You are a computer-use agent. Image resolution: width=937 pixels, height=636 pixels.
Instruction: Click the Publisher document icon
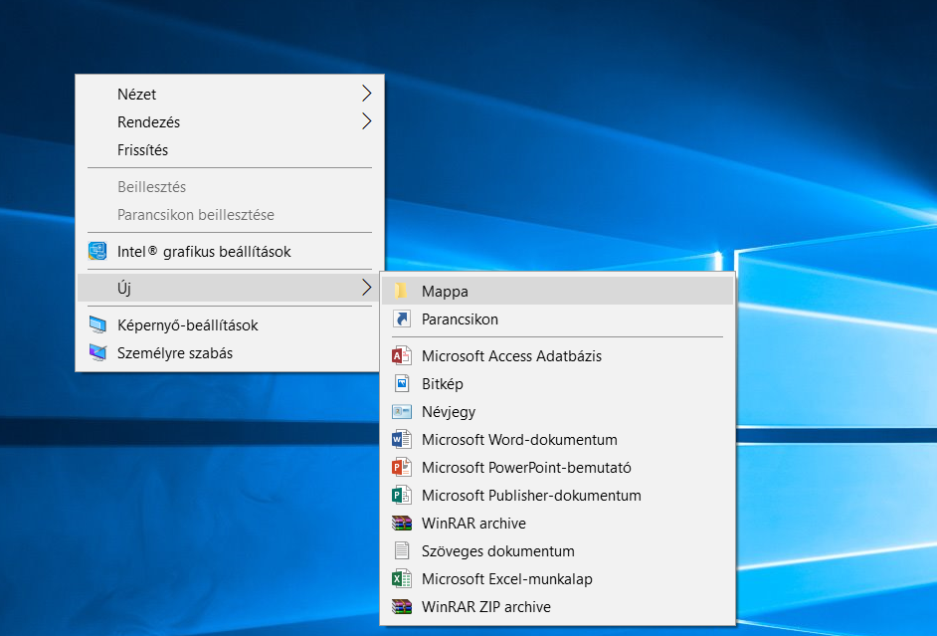pyautogui.click(x=401, y=496)
